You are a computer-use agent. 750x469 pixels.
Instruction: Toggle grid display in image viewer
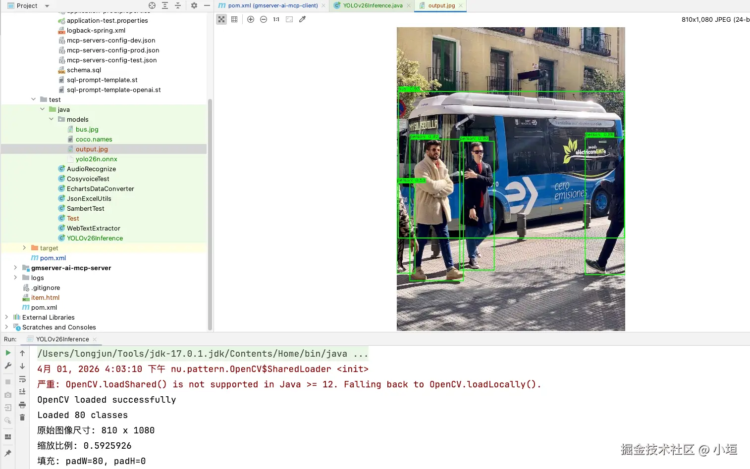point(234,19)
